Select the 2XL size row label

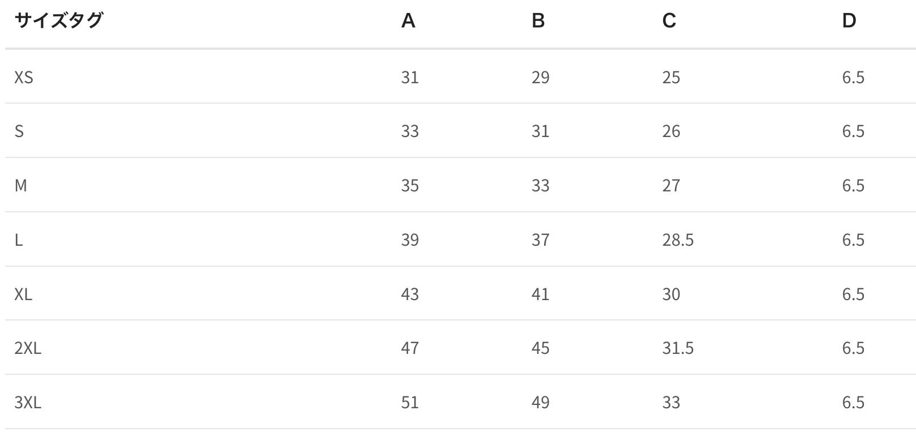point(28,348)
